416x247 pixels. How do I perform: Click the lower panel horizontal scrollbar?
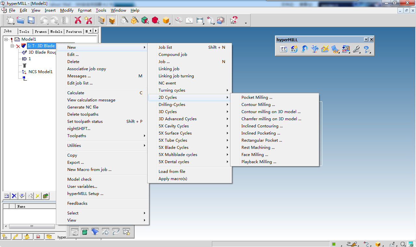click(32, 227)
